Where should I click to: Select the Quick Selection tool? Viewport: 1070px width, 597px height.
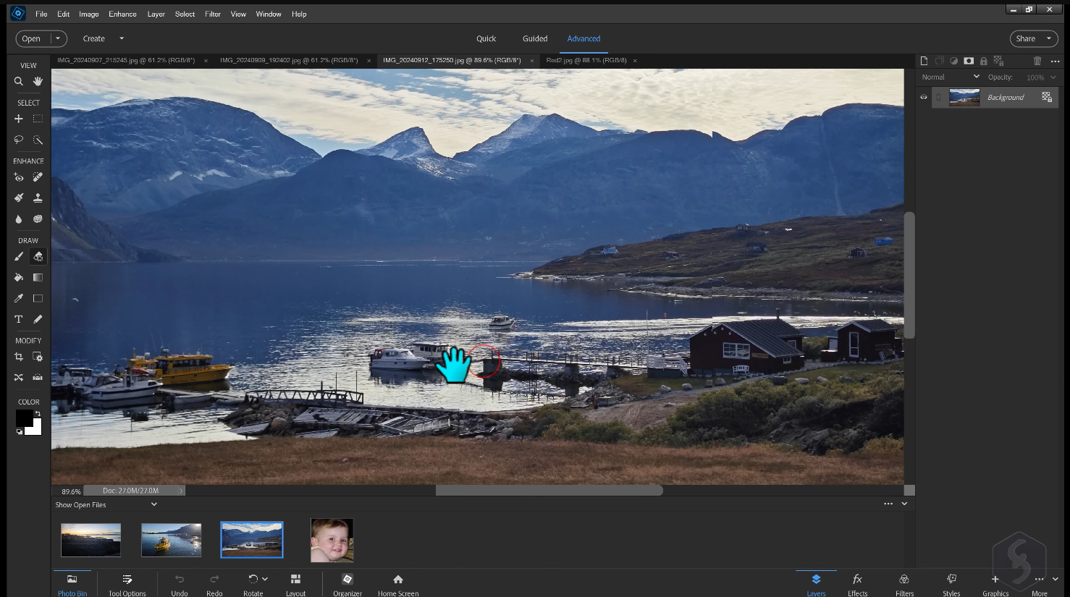[38, 140]
